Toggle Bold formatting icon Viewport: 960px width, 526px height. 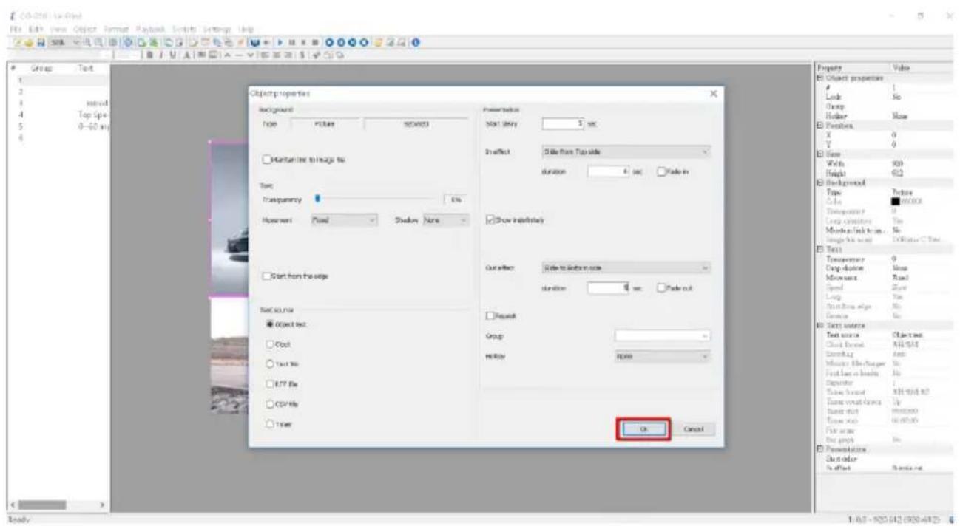(x=149, y=54)
